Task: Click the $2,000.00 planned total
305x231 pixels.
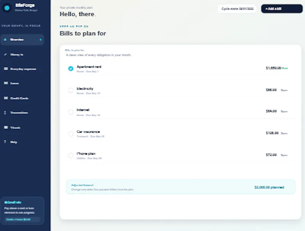Action: [269, 187]
